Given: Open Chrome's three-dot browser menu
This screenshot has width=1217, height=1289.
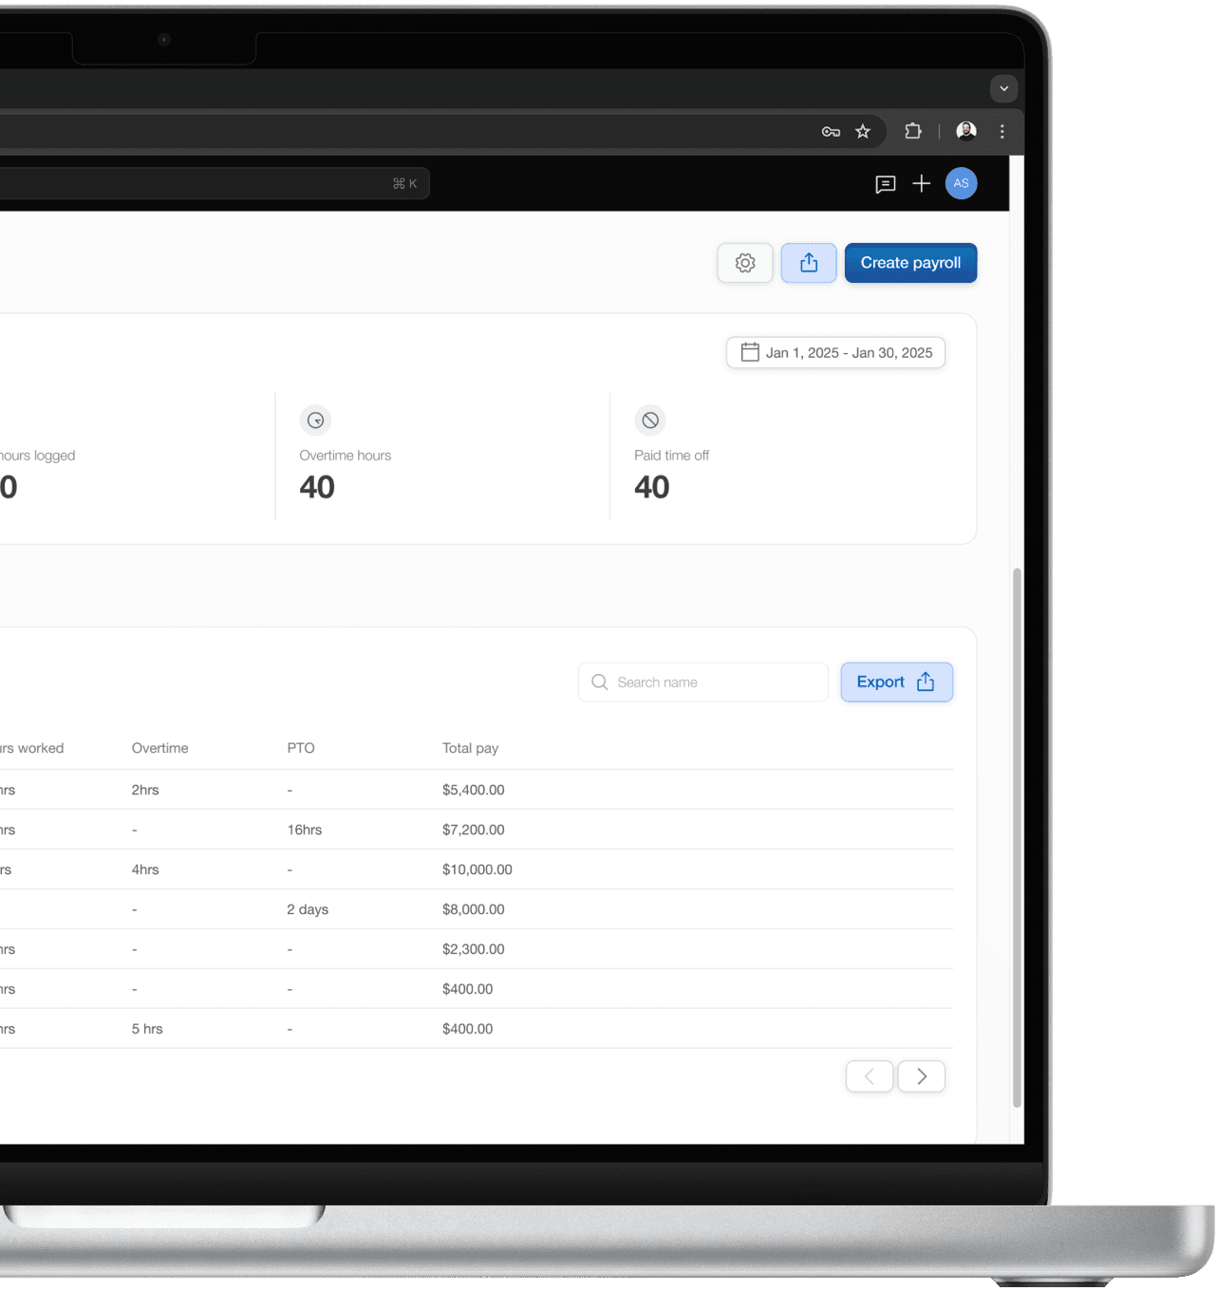Looking at the screenshot, I should pos(1002,131).
